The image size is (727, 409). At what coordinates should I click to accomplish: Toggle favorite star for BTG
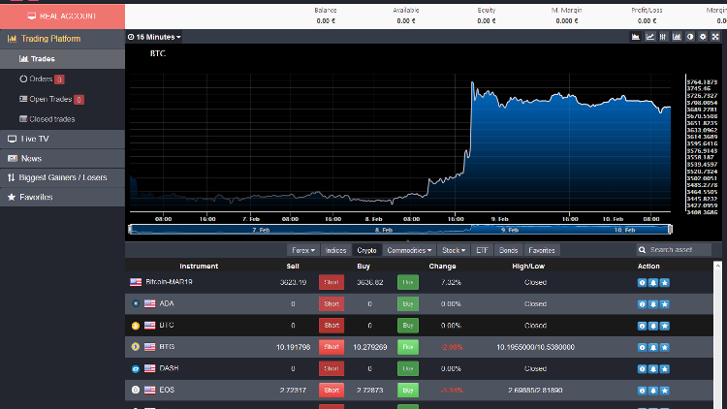tap(664, 347)
